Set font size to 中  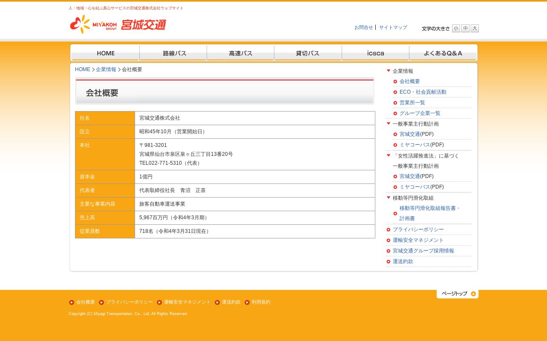pos(465,28)
